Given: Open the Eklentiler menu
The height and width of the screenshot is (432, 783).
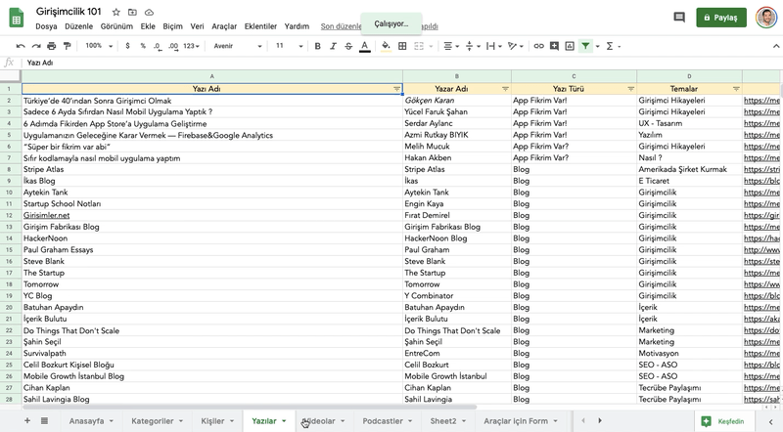Looking at the screenshot, I should [x=260, y=26].
